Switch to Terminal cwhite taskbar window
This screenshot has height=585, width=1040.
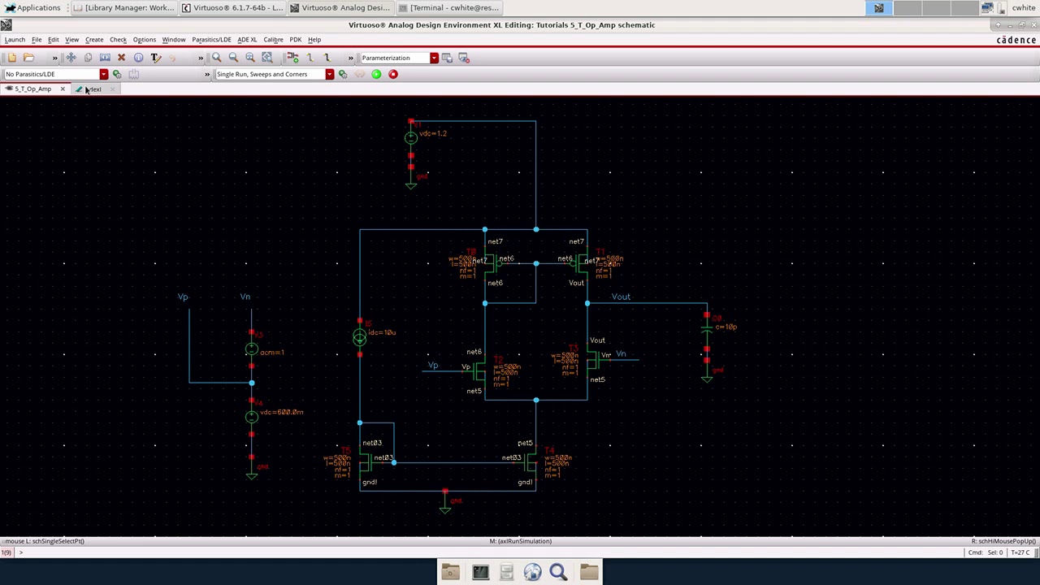point(448,7)
